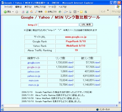Click the URL 検索 button
122x112 pixels.
(86, 25)
